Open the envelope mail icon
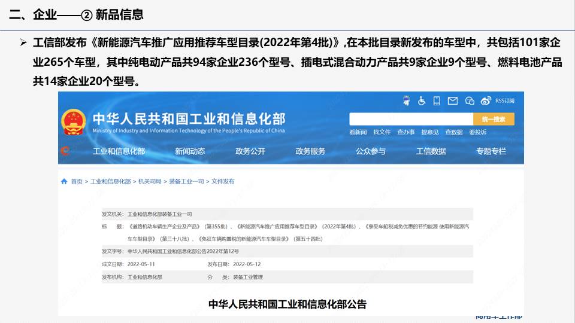Viewport: 575px width, 323px height. click(453, 100)
